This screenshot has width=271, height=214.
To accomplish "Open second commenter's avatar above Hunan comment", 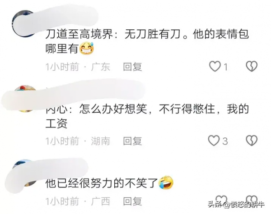I will click(x=26, y=99).
